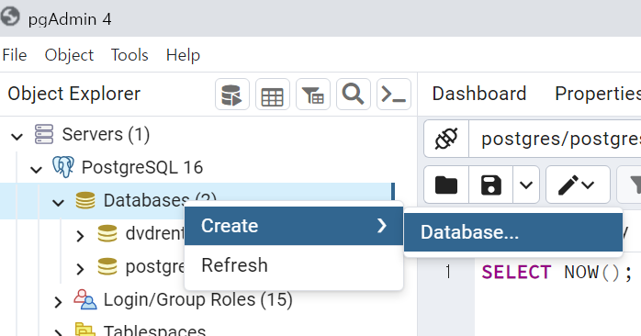The height and width of the screenshot is (336, 641).
Task: Click the Open File folder icon
Action: point(446,185)
